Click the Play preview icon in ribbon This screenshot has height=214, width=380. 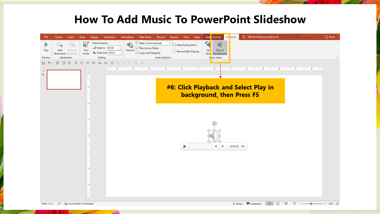[46, 45]
